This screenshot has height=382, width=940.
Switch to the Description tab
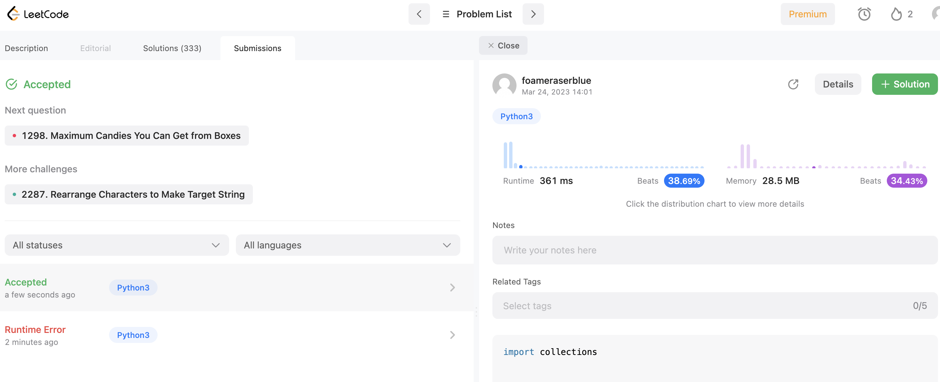pos(26,48)
